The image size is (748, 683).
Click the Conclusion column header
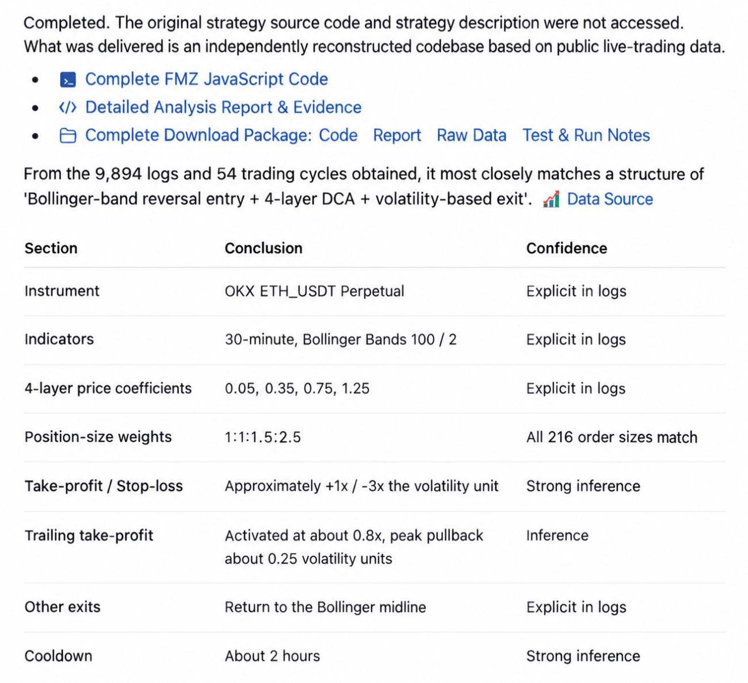coord(264,248)
